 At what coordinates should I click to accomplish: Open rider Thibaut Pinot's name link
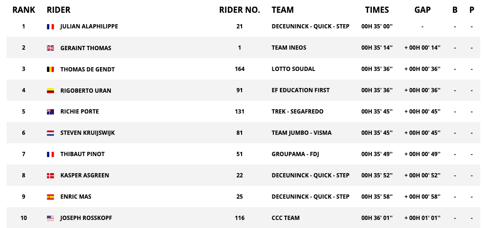pyautogui.click(x=82, y=154)
